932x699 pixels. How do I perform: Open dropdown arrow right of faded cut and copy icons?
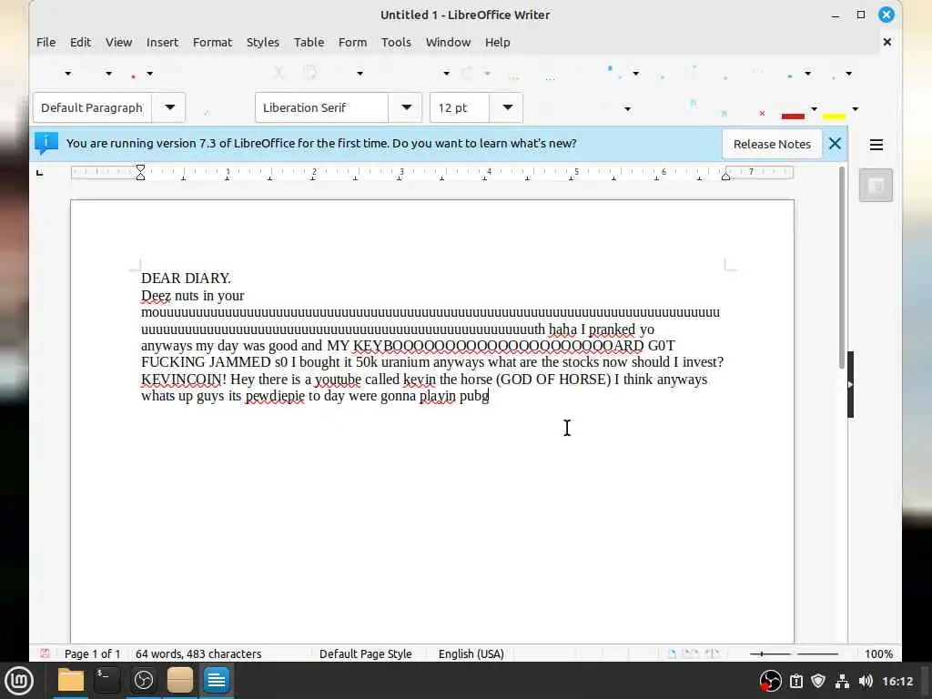360,74
